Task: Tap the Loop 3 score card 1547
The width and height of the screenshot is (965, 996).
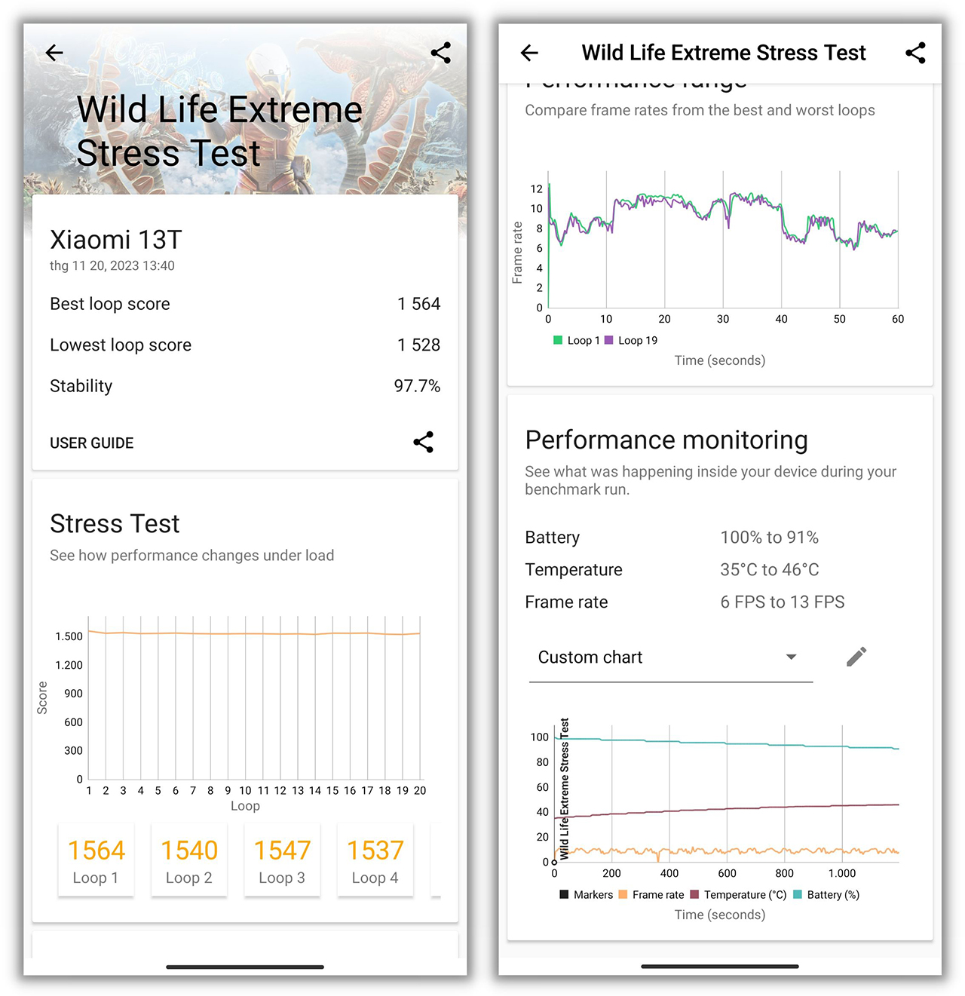Action: pyautogui.click(x=282, y=860)
